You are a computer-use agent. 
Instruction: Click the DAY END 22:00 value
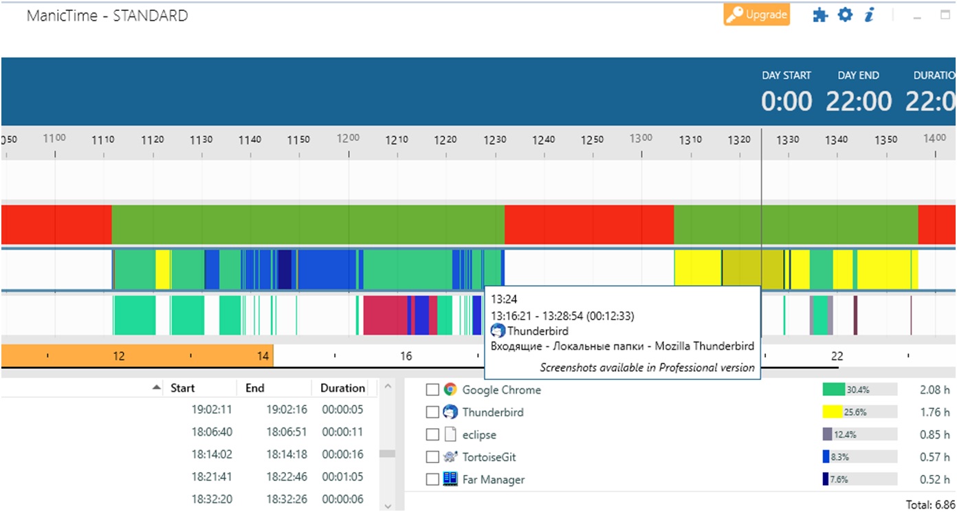pos(858,102)
